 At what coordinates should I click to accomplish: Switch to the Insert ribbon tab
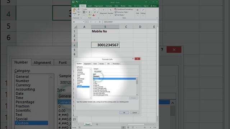89,6
